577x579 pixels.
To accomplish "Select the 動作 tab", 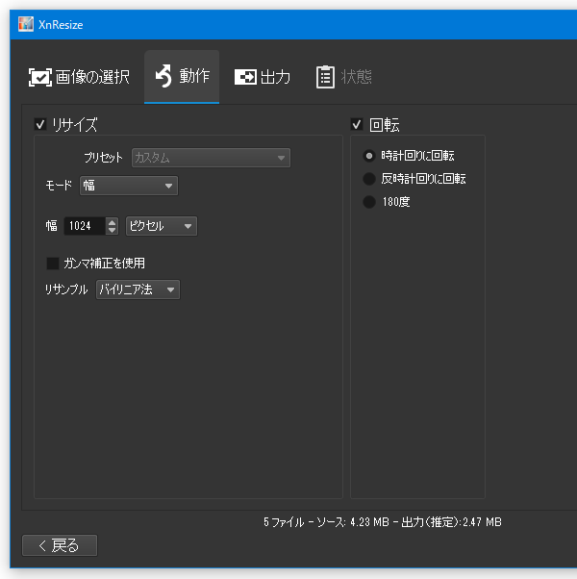I will click(x=182, y=77).
